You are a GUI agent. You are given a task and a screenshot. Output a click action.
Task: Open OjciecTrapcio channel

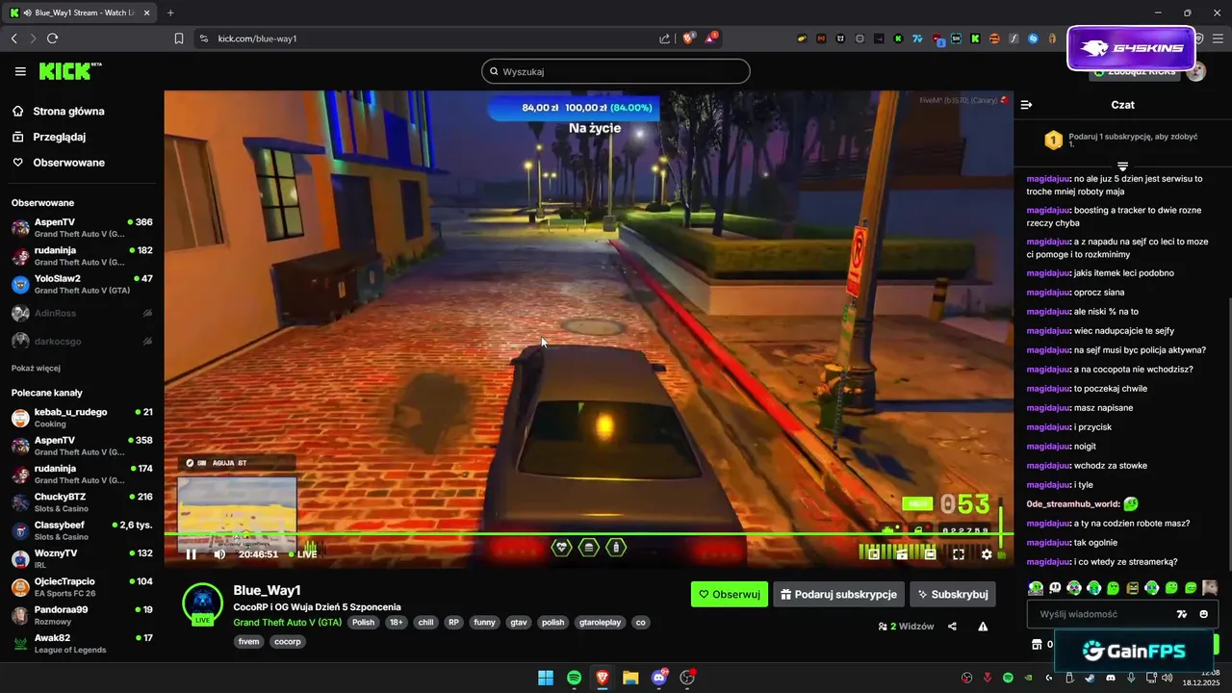pos(82,587)
